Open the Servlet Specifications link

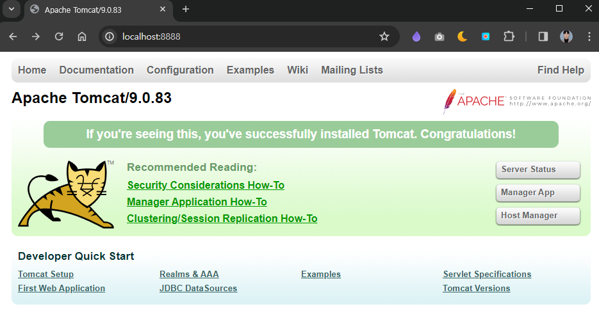pyautogui.click(x=487, y=275)
